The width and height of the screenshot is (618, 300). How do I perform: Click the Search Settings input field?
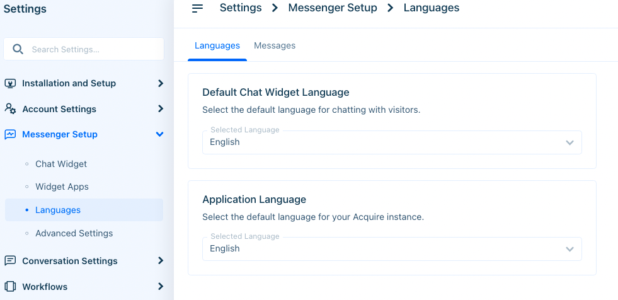click(84, 49)
